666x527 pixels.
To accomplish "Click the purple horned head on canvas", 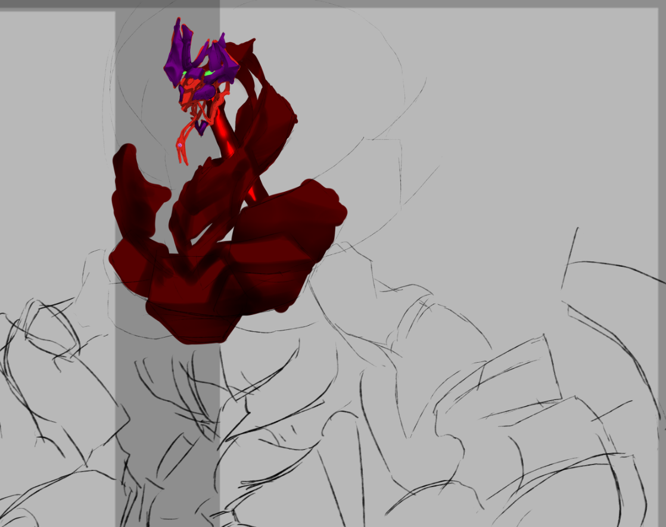I will [x=202, y=64].
